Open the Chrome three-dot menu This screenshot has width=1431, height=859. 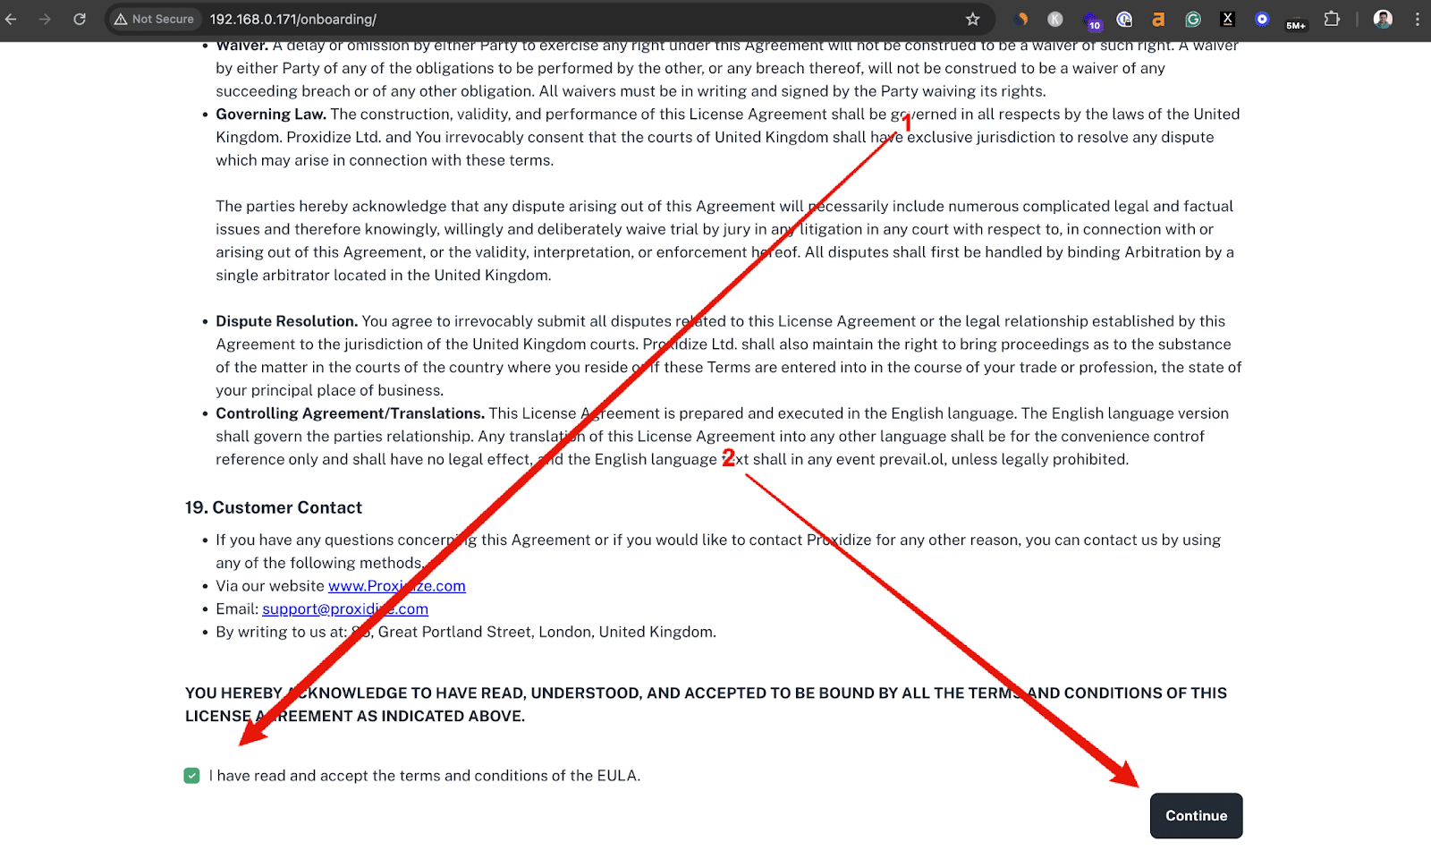tap(1418, 19)
